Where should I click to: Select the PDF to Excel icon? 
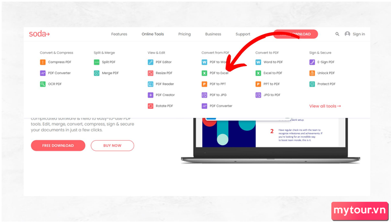pyautogui.click(x=204, y=73)
